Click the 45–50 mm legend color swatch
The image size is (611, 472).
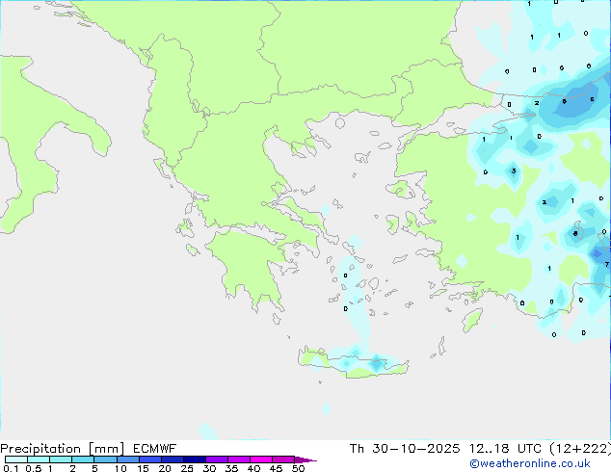tap(283, 459)
